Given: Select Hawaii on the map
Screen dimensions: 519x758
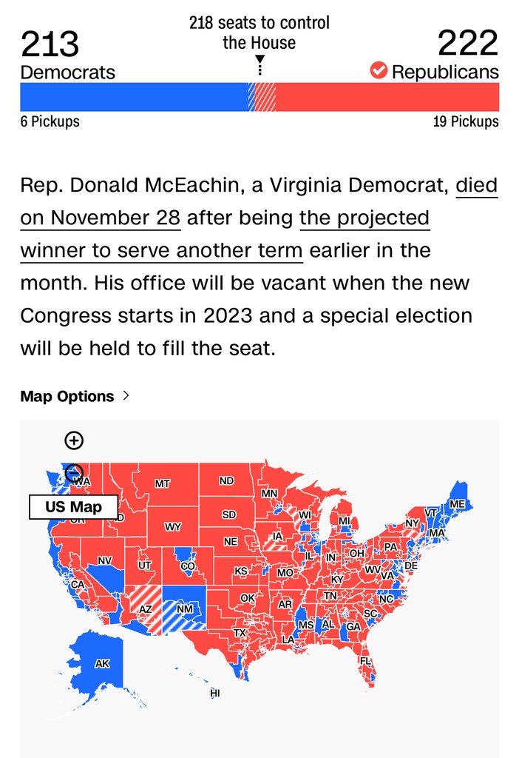Looking at the screenshot, I should [215, 693].
